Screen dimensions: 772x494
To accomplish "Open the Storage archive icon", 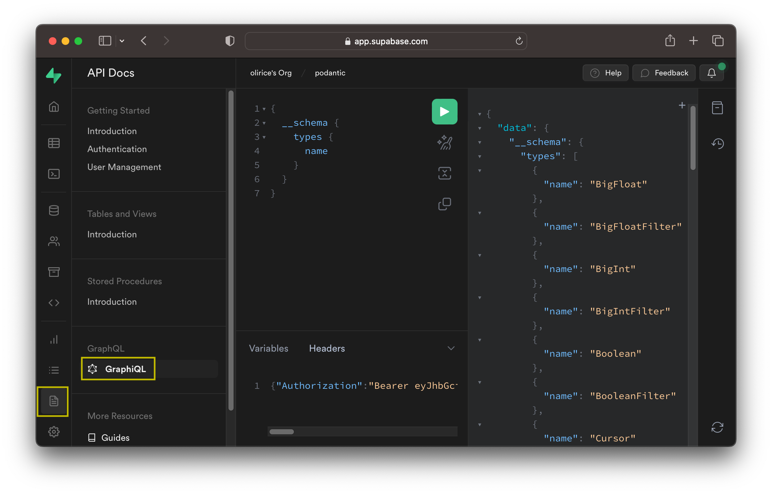I will click(54, 272).
